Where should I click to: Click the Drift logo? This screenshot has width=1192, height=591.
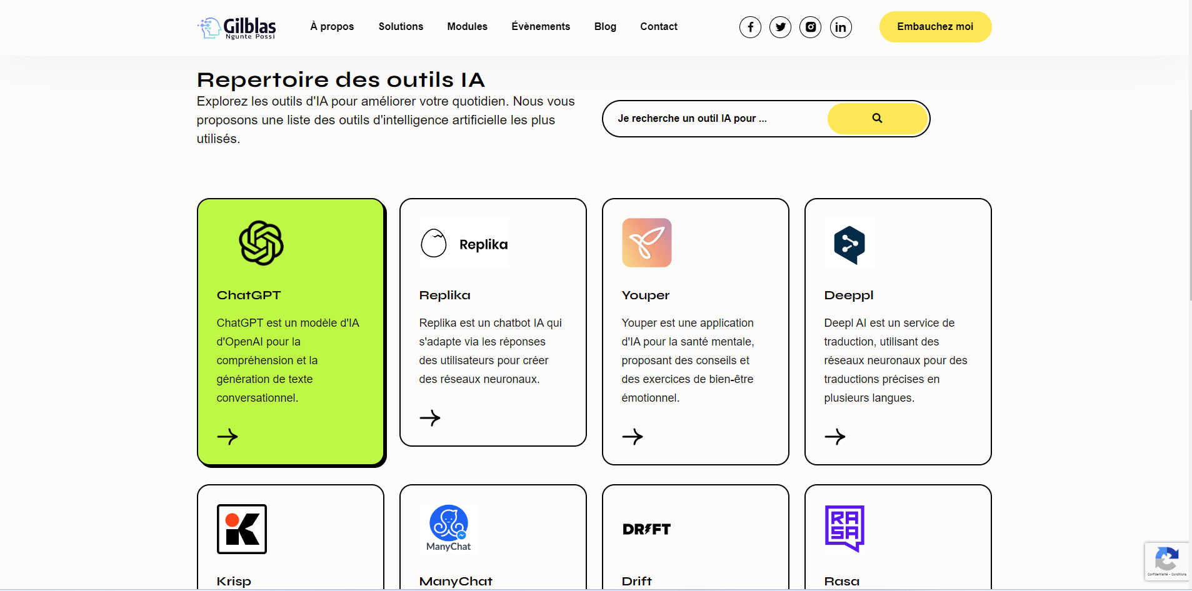pos(647,529)
